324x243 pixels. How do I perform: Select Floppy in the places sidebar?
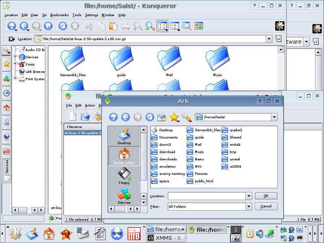pyautogui.click(x=124, y=176)
